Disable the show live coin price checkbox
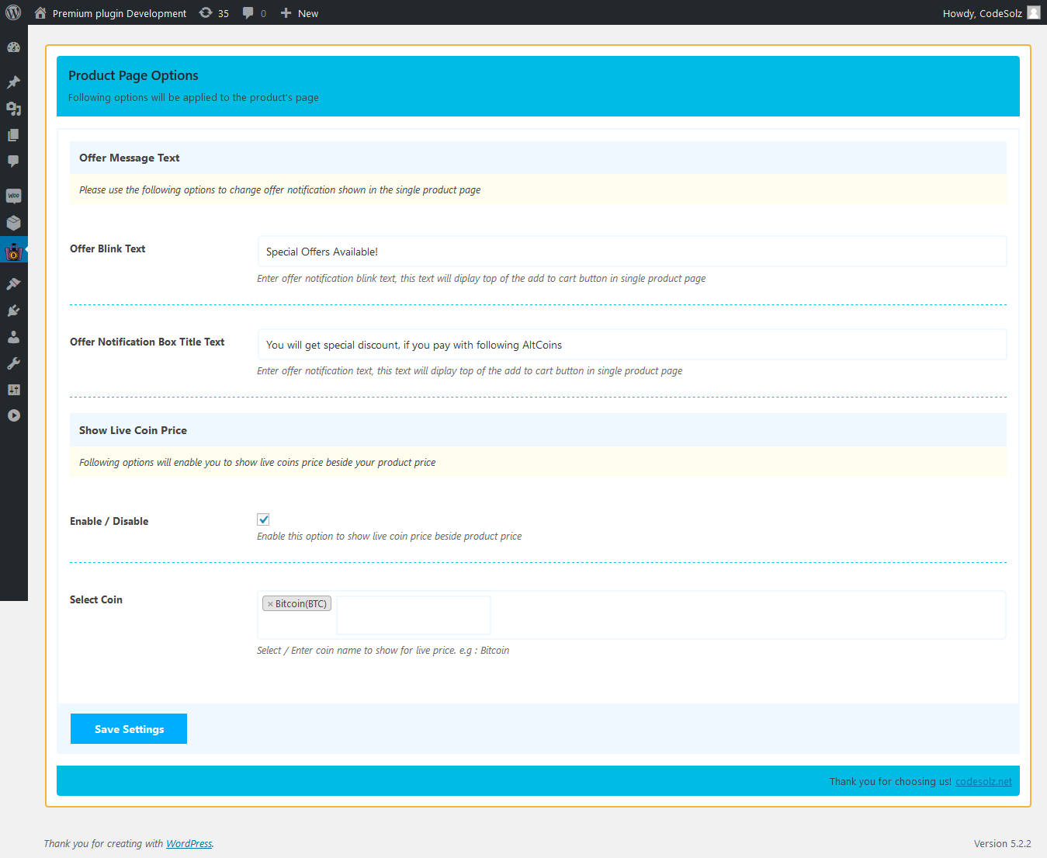Image resolution: width=1047 pixels, height=858 pixels. coord(263,519)
